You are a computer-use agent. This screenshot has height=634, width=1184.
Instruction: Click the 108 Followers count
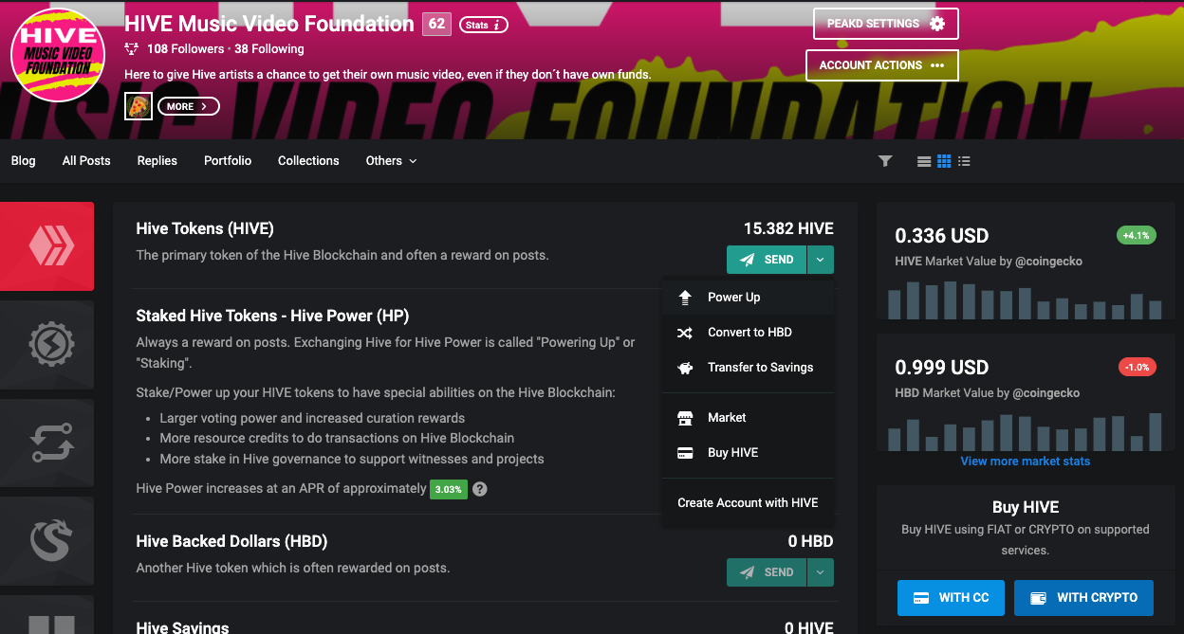coord(186,49)
